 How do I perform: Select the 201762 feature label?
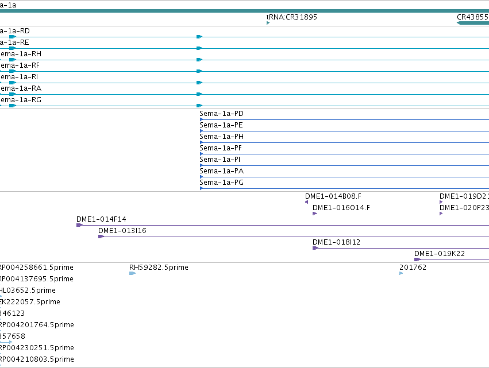(x=413, y=268)
